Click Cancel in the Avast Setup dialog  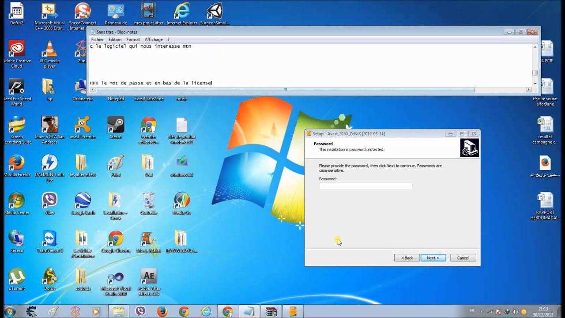[463, 257]
